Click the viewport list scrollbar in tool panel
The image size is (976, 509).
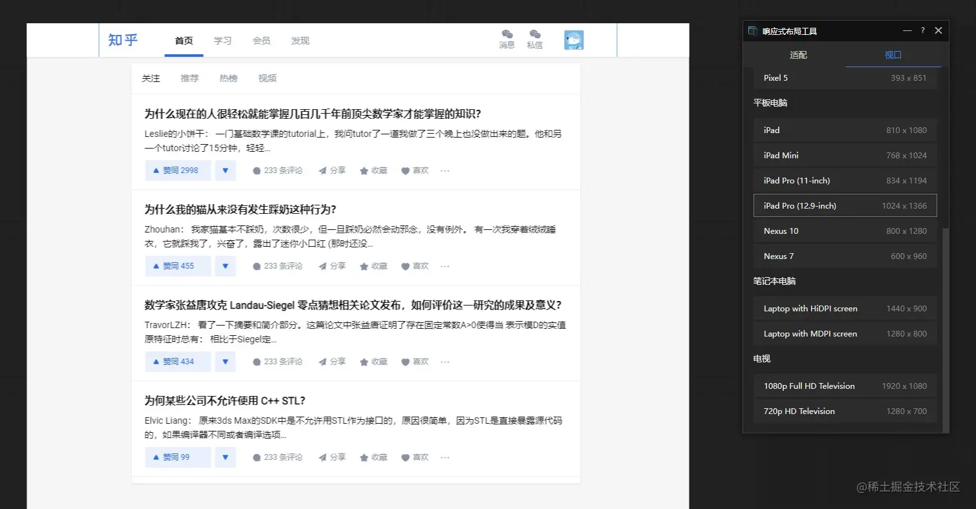946,329
